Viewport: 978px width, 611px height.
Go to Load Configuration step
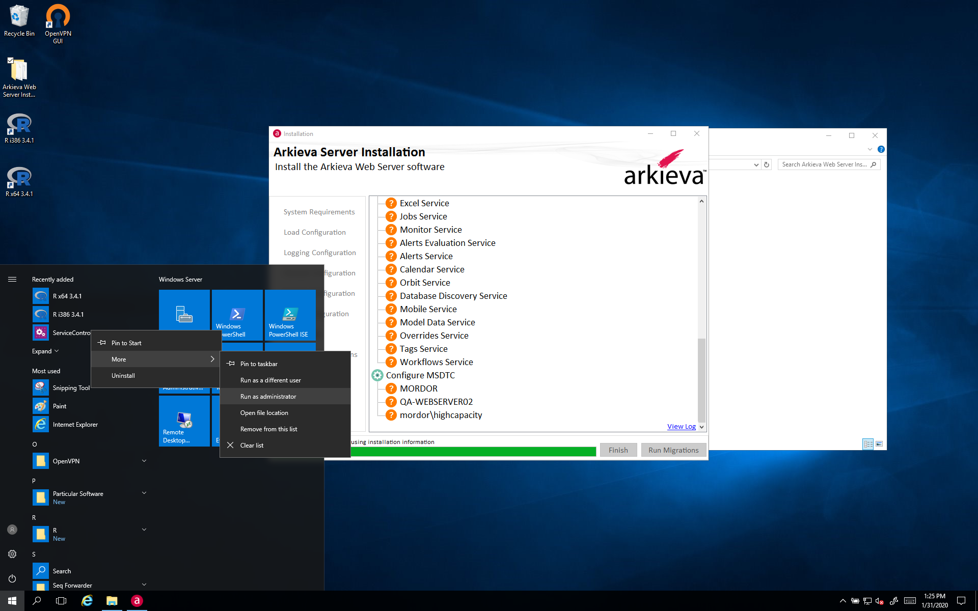click(314, 232)
